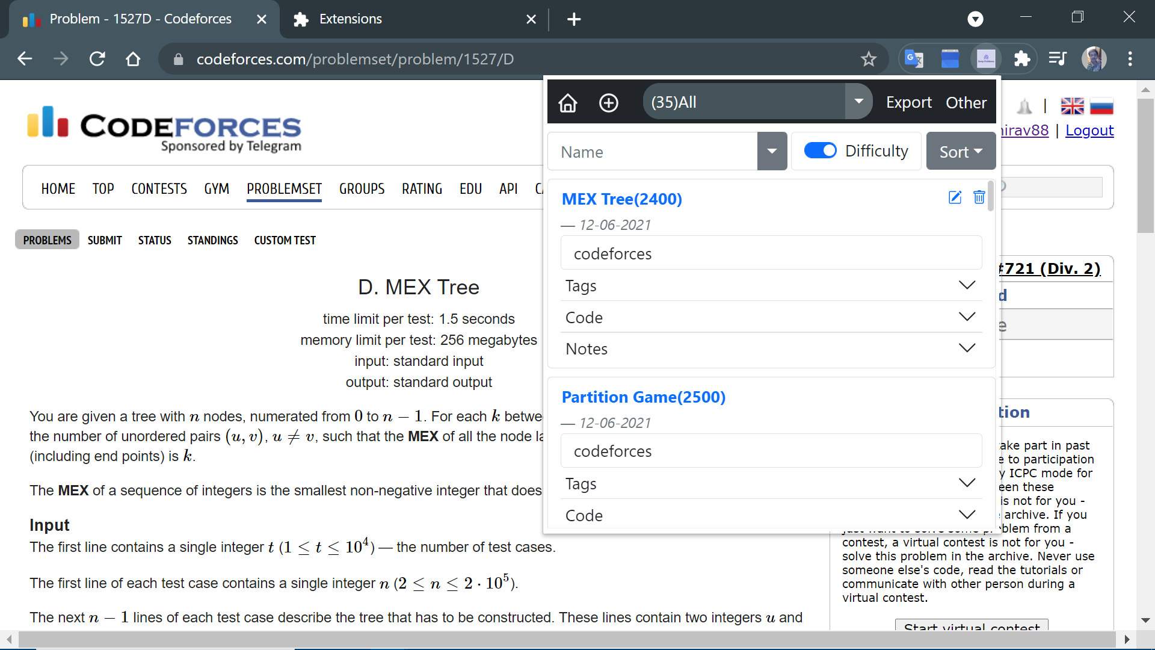Open the Extensions puzzle icon in toolbar

[x=1021, y=59]
